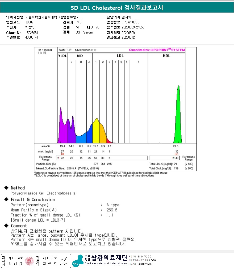Click the light blue MID B band area
The width and height of the screenshot is (234, 271).
point(81,138)
